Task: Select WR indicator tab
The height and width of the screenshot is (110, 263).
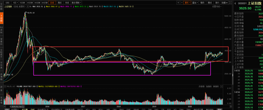Action: [108, 109]
